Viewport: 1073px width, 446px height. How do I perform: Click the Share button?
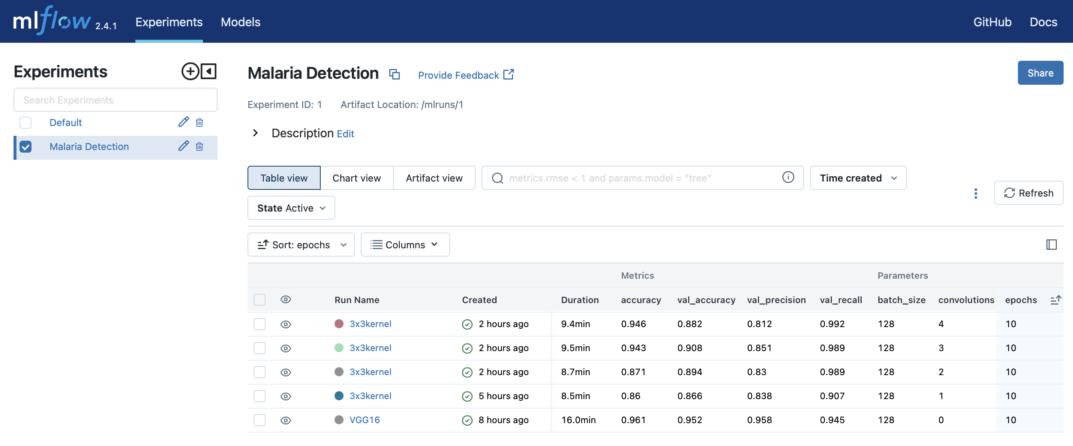(x=1040, y=73)
